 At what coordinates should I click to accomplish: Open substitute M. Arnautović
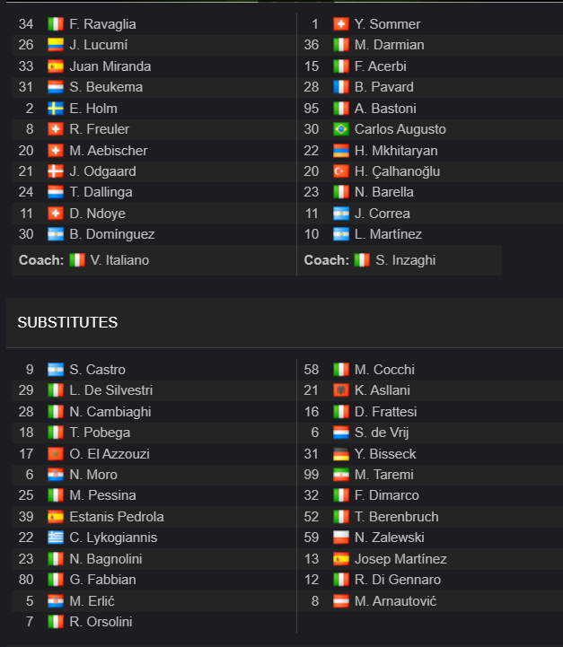(395, 601)
